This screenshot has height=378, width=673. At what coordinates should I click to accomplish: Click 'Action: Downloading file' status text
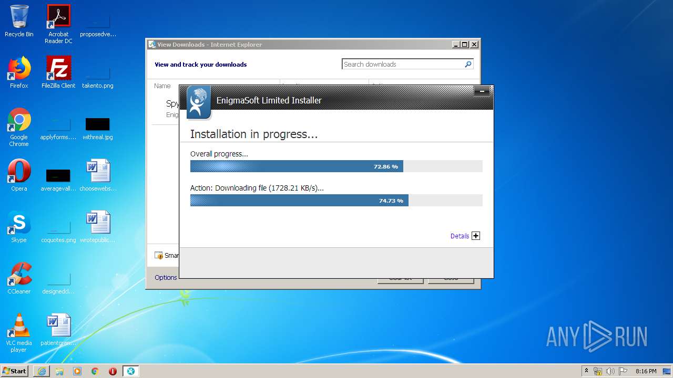point(257,188)
